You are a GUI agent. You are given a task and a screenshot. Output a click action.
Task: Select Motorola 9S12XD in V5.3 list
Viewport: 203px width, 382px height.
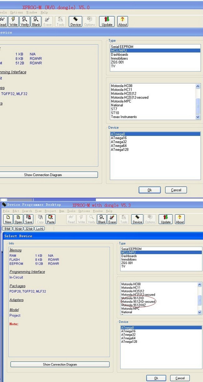click(159, 298)
